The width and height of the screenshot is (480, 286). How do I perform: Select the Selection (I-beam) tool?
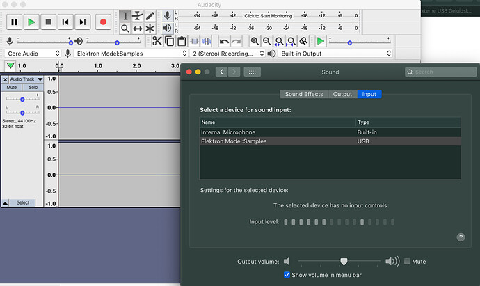125,16
